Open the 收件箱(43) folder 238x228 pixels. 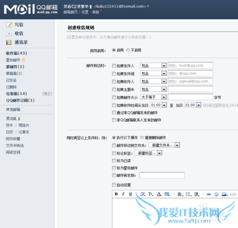17,53
